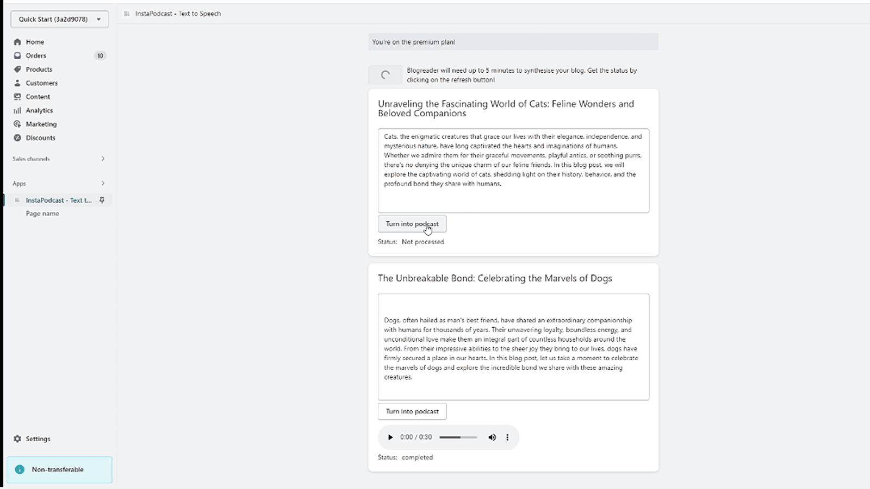Image resolution: width=870 pixels, height=489 pixels.
Task: Open the Quick Start store dropdown
Action: click(59, 19)
